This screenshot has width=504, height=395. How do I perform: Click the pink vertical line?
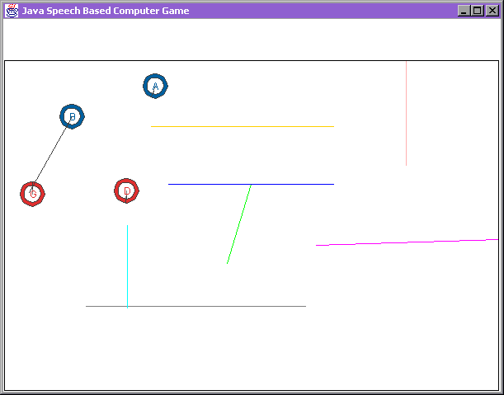coord(407,113)
